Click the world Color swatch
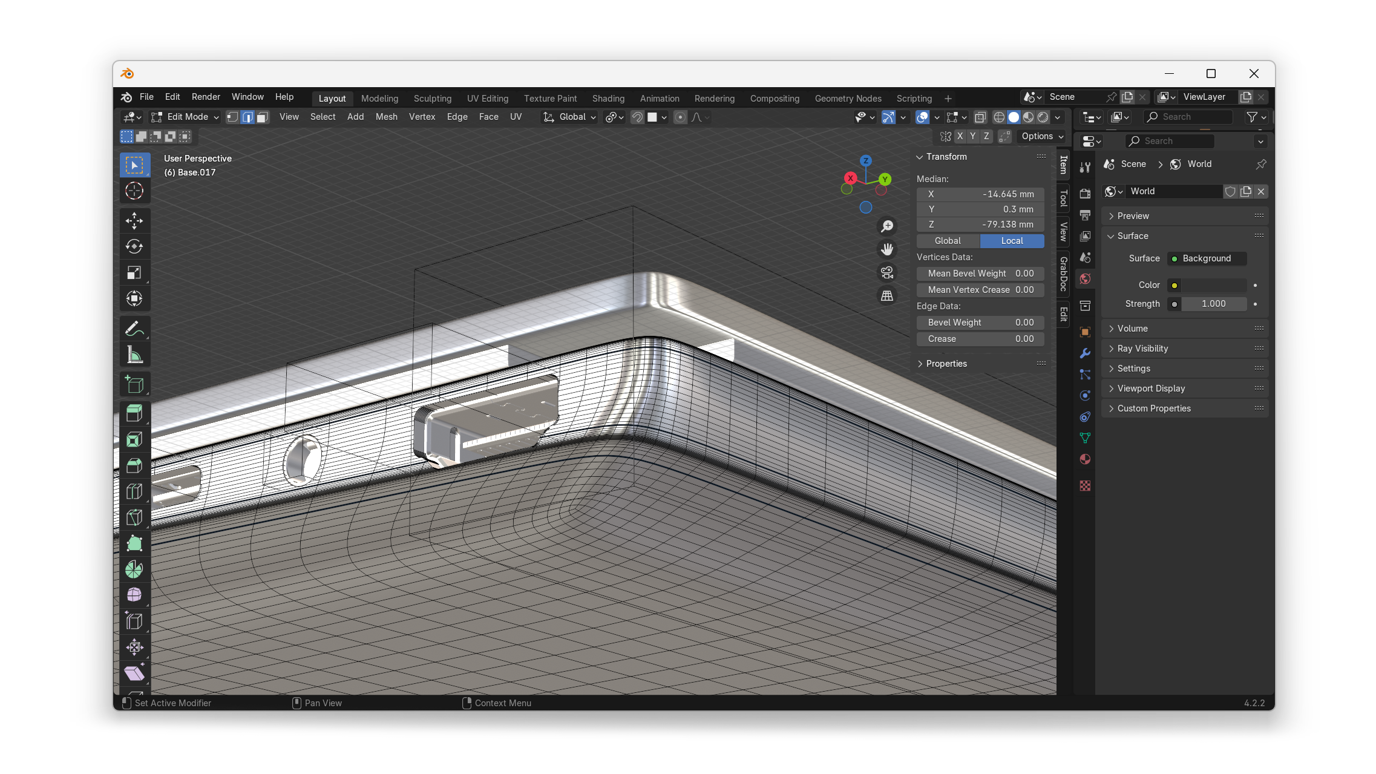 (x=1214, y=285)
